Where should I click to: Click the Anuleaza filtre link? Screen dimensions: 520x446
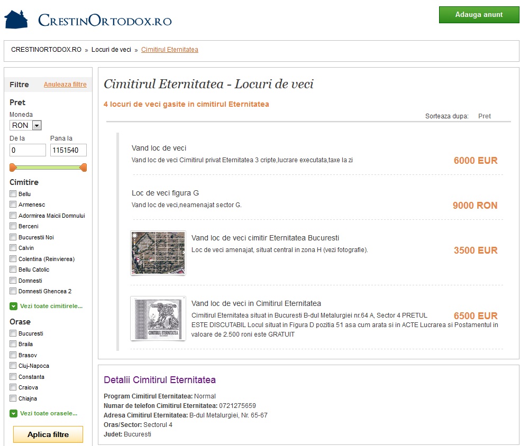click(x=65, y=85)
